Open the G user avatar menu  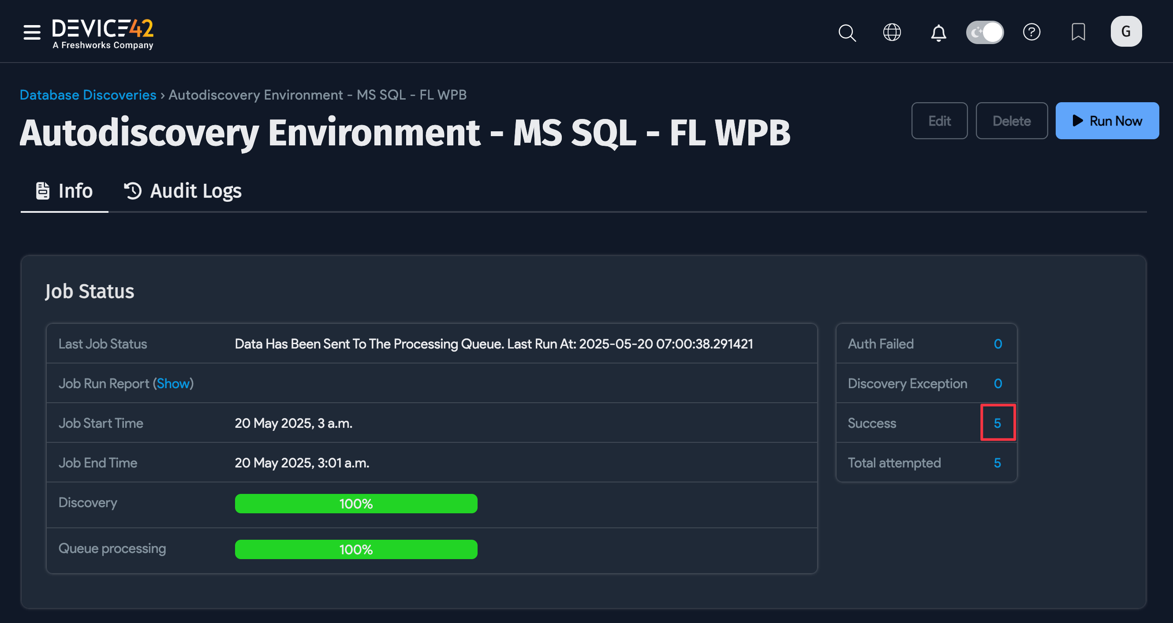point(1126,32)
